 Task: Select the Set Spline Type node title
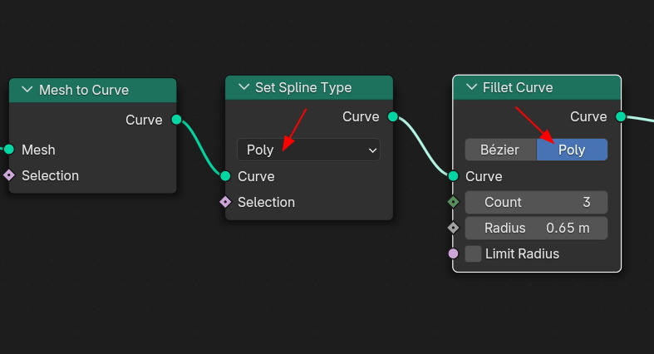[x=303, y=87]
